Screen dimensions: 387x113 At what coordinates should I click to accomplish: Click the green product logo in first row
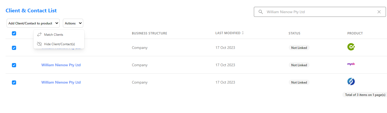(351, 47)
